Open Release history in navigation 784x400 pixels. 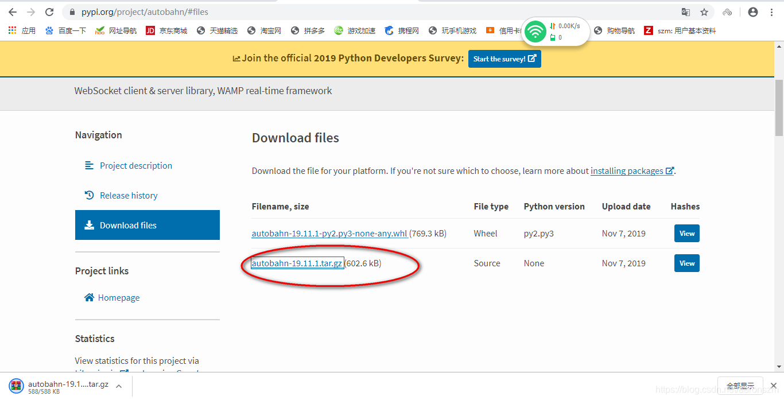(x=129, y=195)
